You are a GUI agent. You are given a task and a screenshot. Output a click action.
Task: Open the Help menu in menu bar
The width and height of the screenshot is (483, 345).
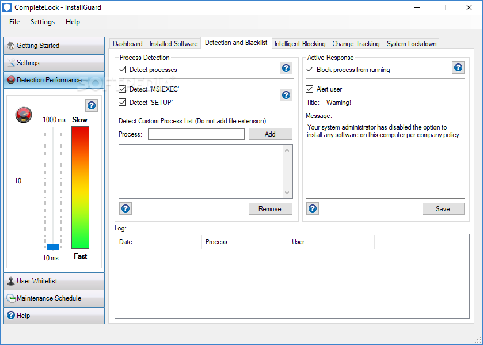click(73, 22)
